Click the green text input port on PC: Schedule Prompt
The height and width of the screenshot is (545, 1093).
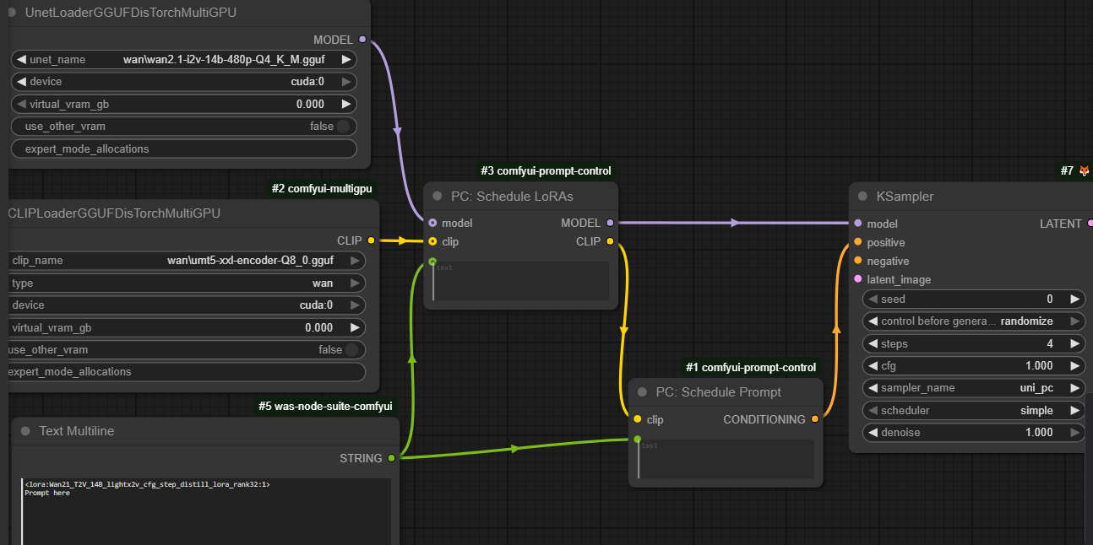click(637, 439)
